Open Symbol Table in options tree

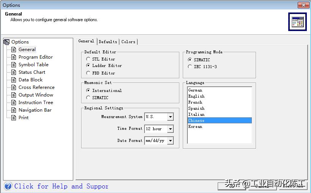(x=33, y=65)
